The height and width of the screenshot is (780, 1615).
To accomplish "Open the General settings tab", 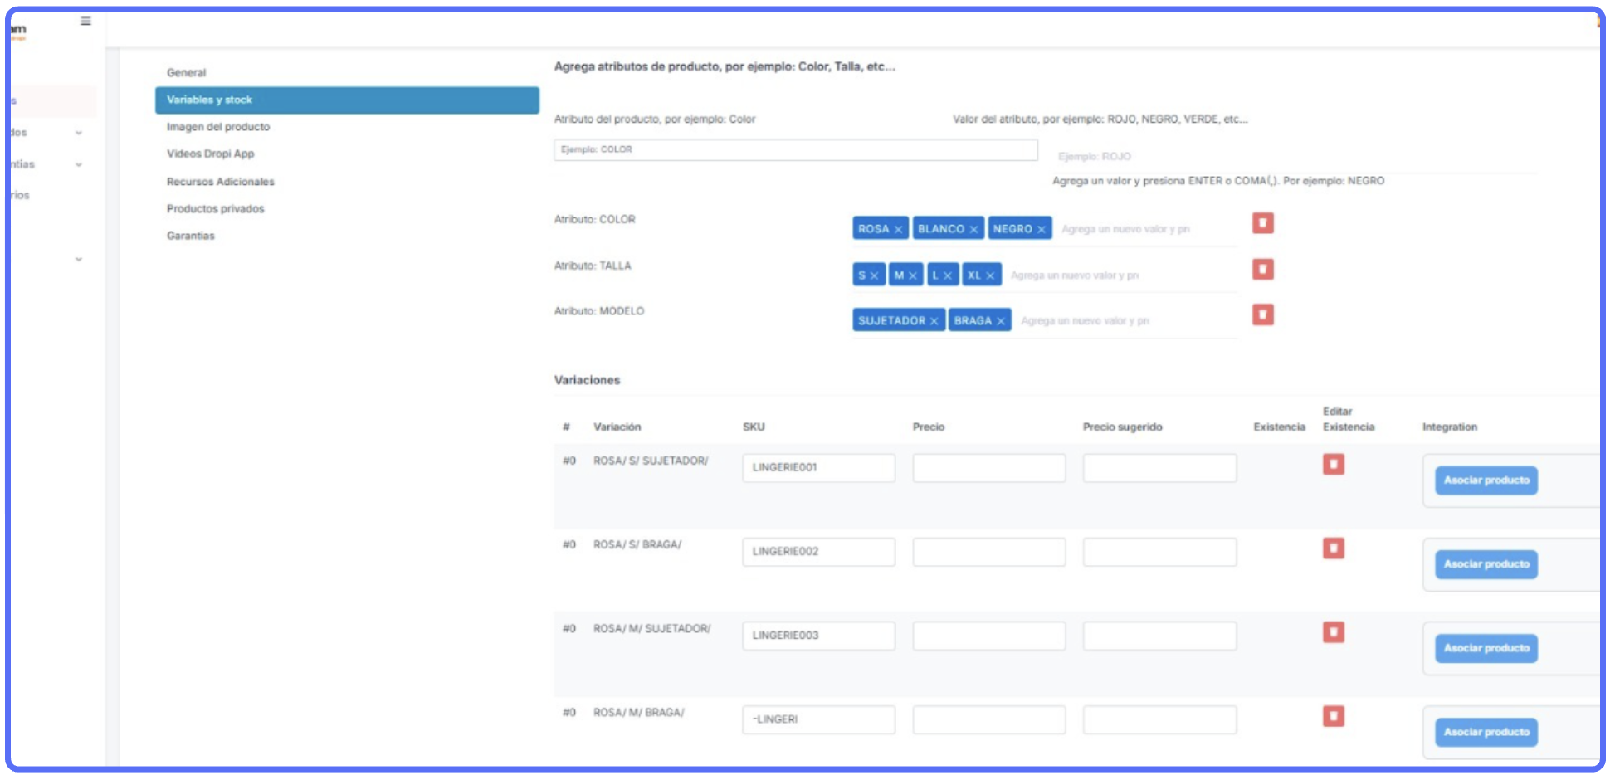I will point(186,73).
